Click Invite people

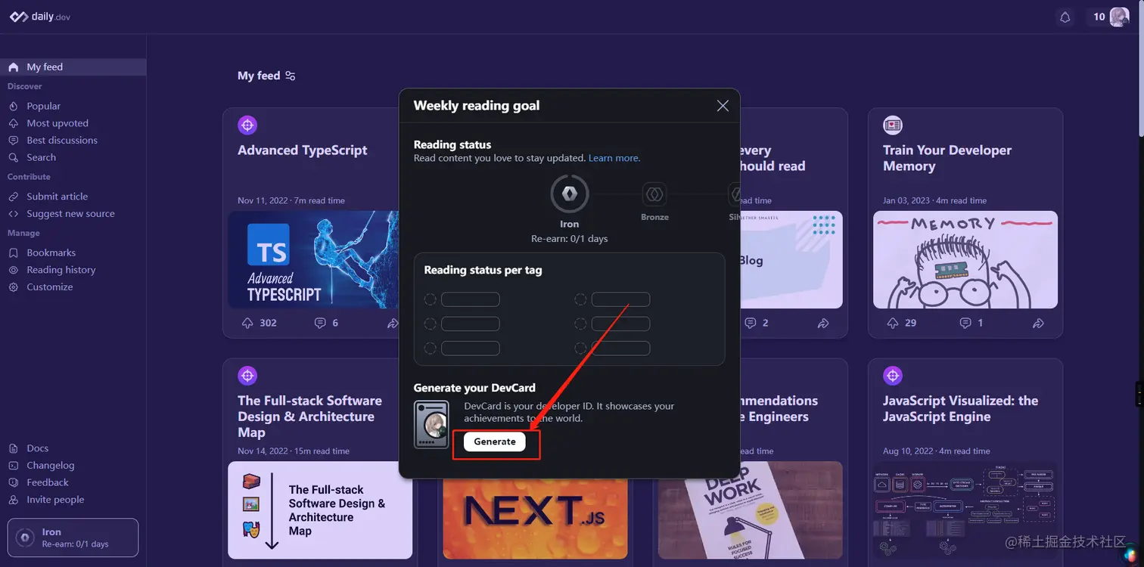tap(55, 500)
